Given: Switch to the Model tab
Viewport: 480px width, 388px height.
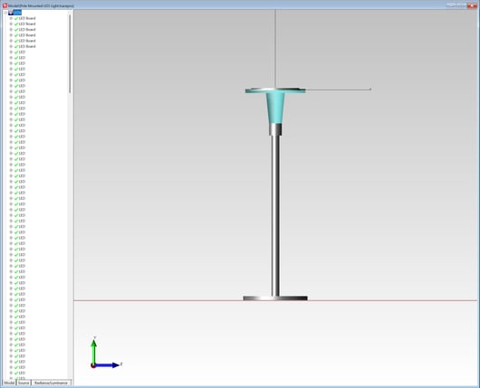Looking at the screenshot, I should point(9,383).
